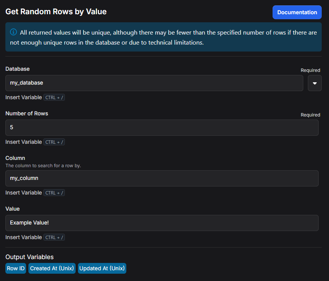Click the Get Random Rows by Value heading
This screenshot has width=329, height=281.
[56, 12]
